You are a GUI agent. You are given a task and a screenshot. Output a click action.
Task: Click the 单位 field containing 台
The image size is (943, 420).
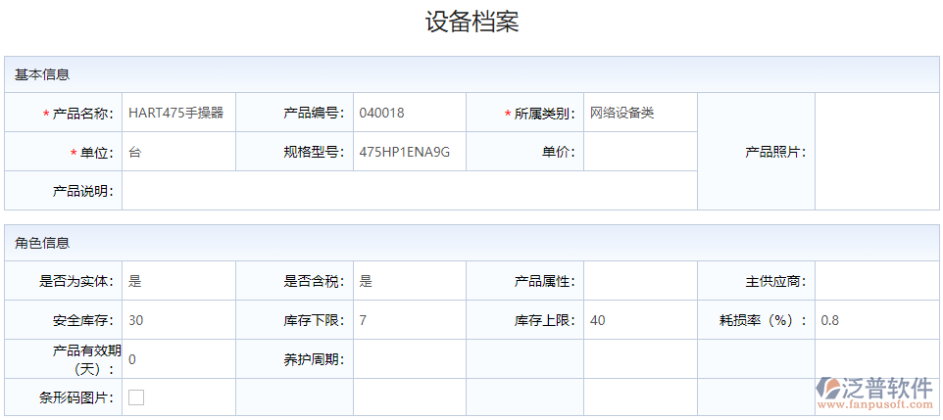coord(178,152)
